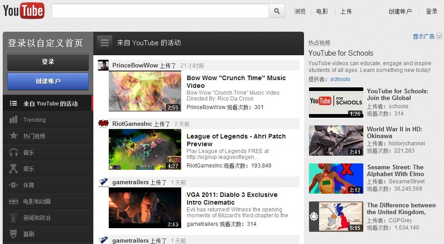Click title VGA 2011: Diablo 3 Exclusive Intro Cinematic
The width and height of the screenshot is (444, 244).
pyautogui.click(x=232, y=198)
